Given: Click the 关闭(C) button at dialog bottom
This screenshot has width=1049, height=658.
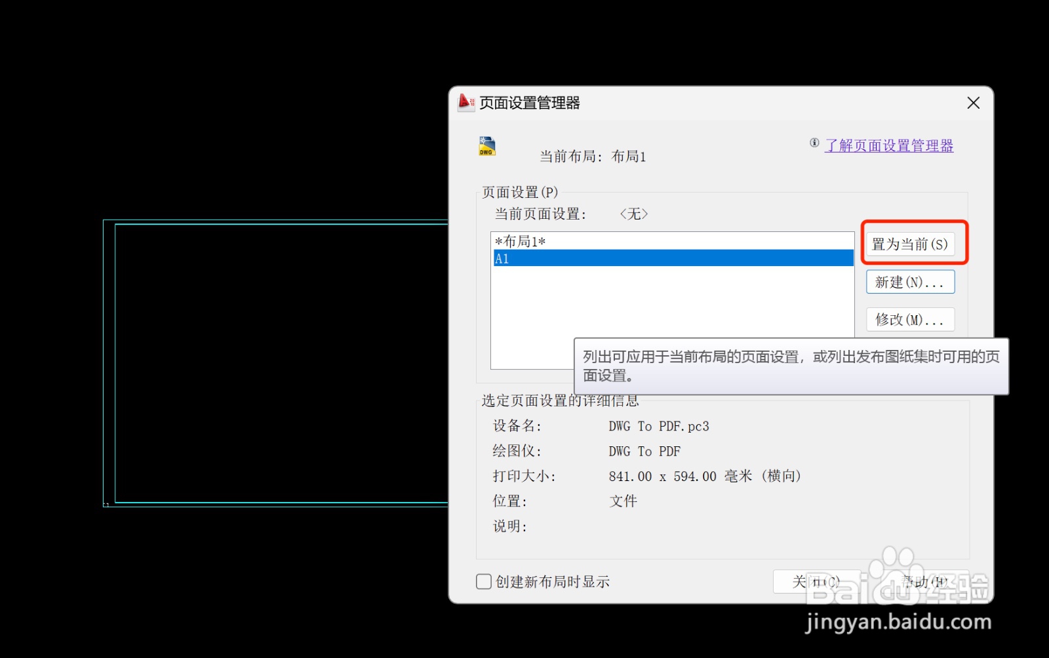Looking at the screenshot, I should [816, 581].
